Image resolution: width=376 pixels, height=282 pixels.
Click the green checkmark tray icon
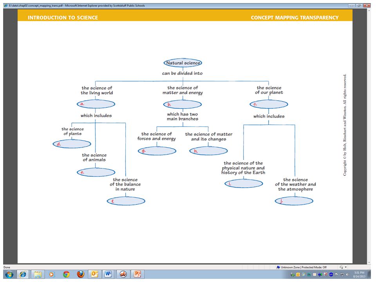pos(293,275)
